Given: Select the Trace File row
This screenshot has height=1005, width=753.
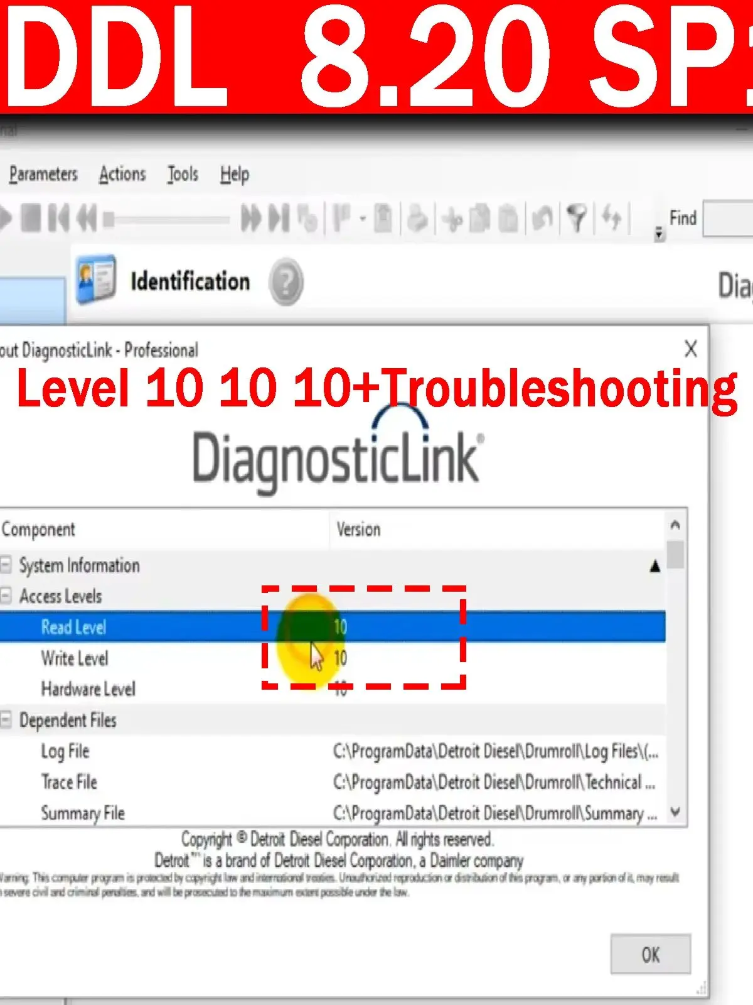Looking at the screenshot, I should 333,782.
